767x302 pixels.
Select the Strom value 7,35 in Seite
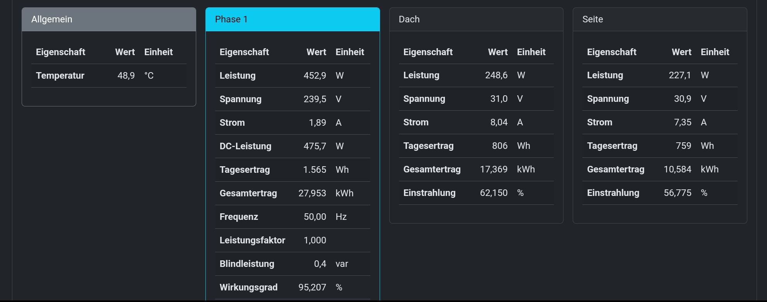[x=682, y=122]
